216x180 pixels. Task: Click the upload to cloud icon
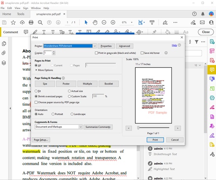click(22, 22)
